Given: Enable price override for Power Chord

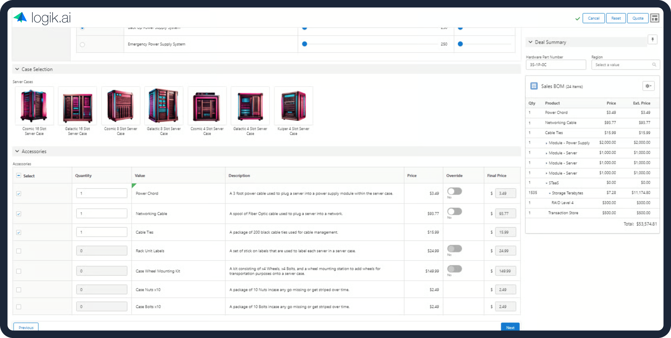Looking at the screenshot, I should click(x=455, y=191).
